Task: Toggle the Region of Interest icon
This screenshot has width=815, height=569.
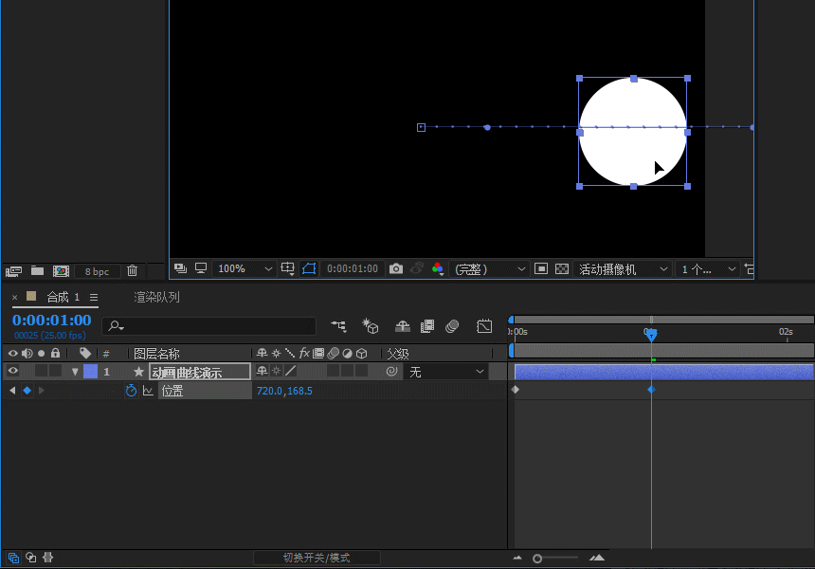Action: click(541, 268)
